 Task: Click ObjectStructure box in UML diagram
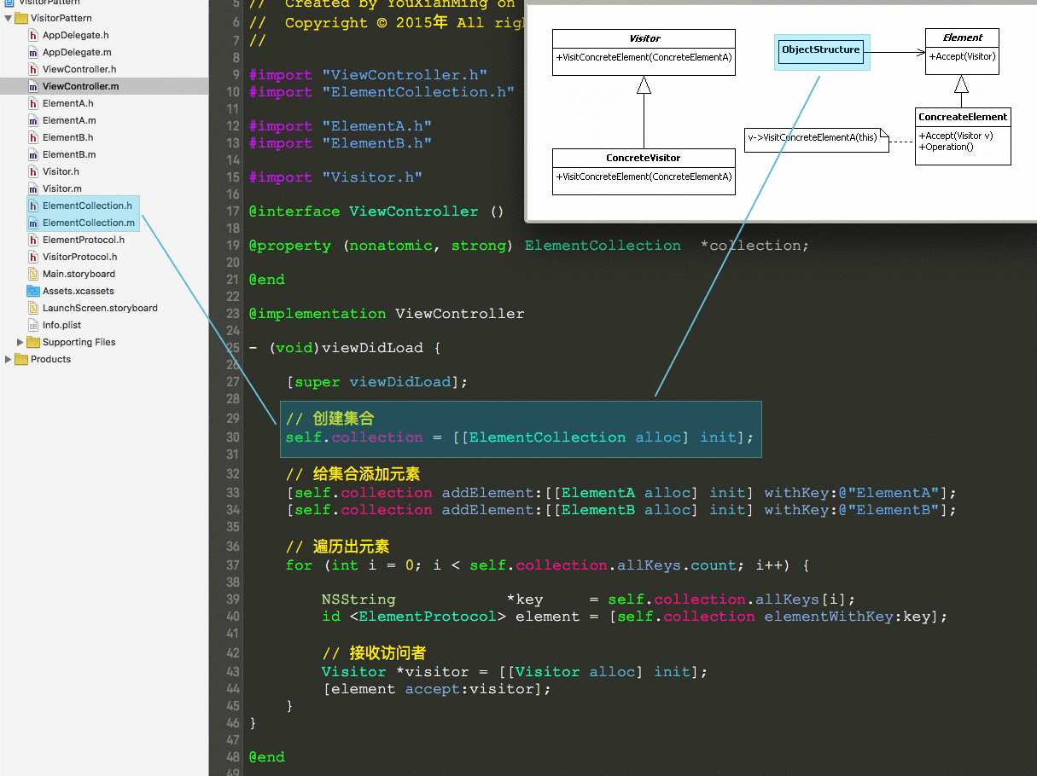point(820,52)
